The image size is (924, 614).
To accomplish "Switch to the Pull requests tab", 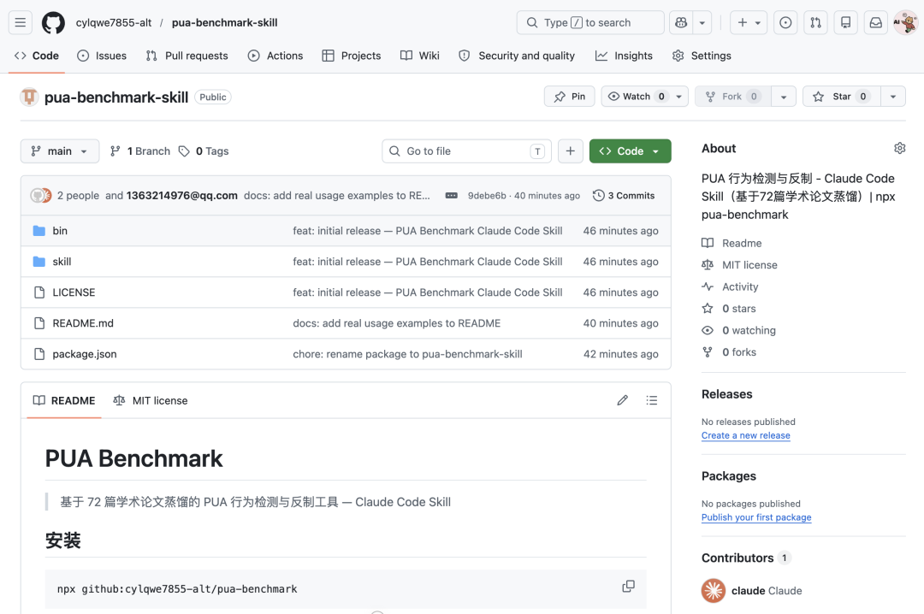I will click(187, 56).
